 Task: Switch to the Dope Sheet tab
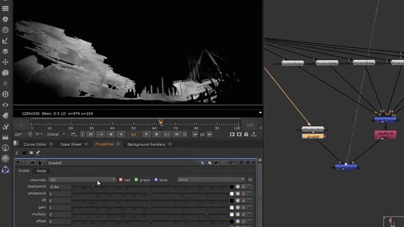(x=71, y=144)
